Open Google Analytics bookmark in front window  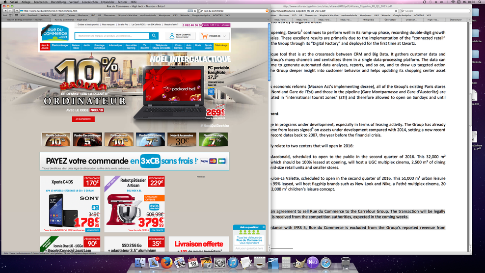coord(201,15)
